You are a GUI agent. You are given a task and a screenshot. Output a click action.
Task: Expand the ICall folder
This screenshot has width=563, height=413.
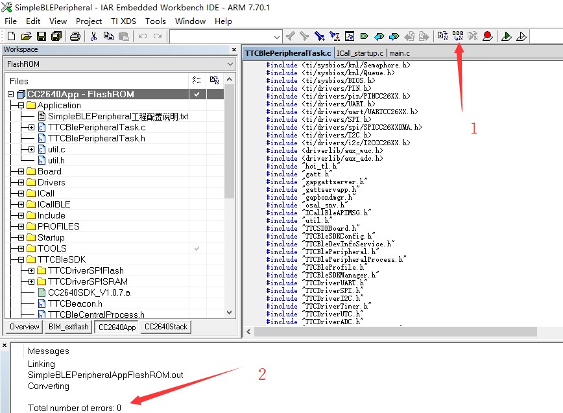click(21, 194)
